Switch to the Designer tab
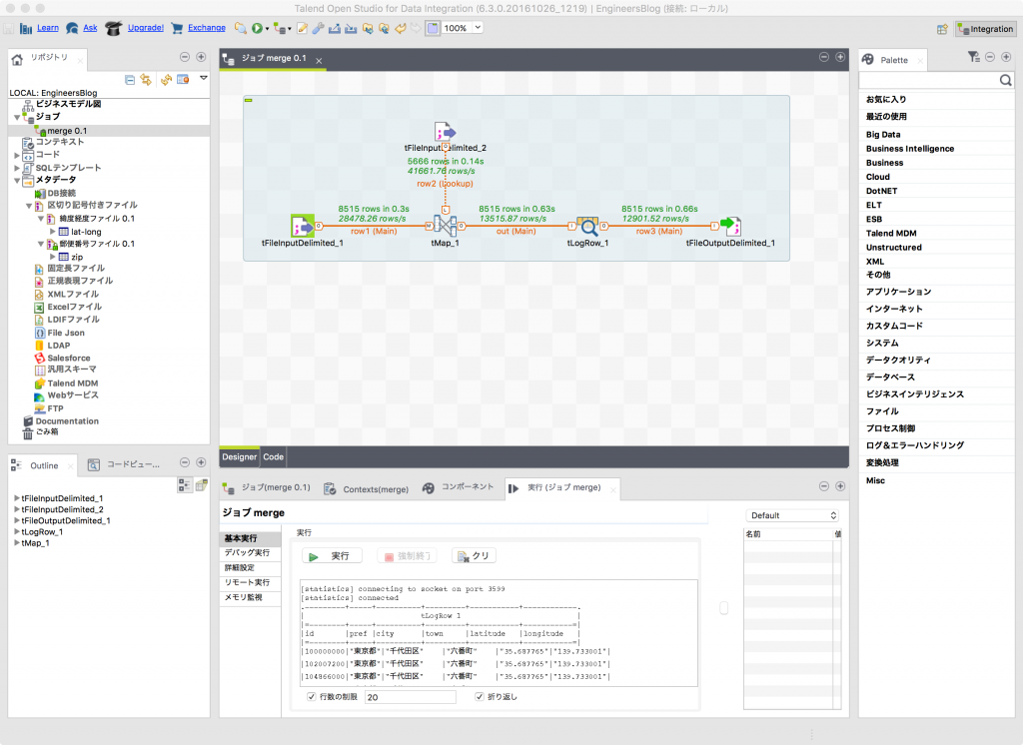1023x745 pixels. pos(240,456)
